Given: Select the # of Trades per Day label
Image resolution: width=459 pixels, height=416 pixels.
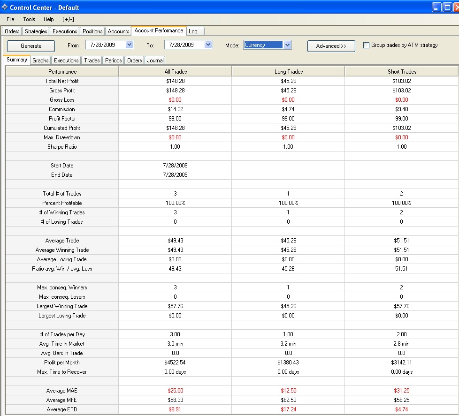Looking at the screenshot, I should pos(62,334).
